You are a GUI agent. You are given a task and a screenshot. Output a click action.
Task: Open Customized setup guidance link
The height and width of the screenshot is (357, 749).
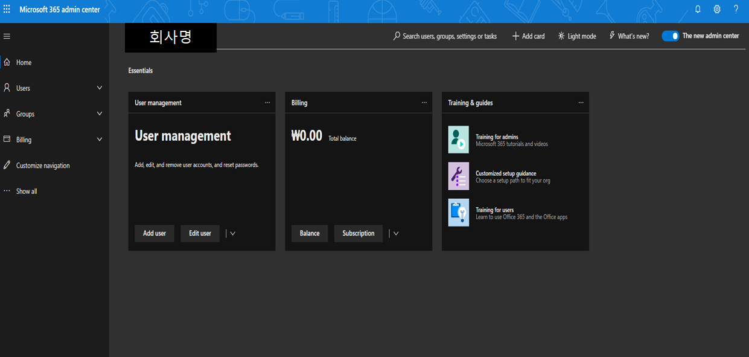coord(506,173)
